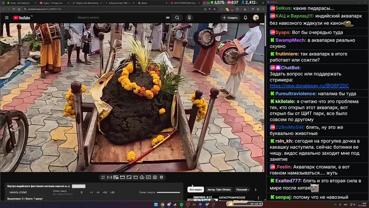The image size is (369, 208).
Task: Open the donatepay.ru link in AxelChat
Action: coord(309,86)
